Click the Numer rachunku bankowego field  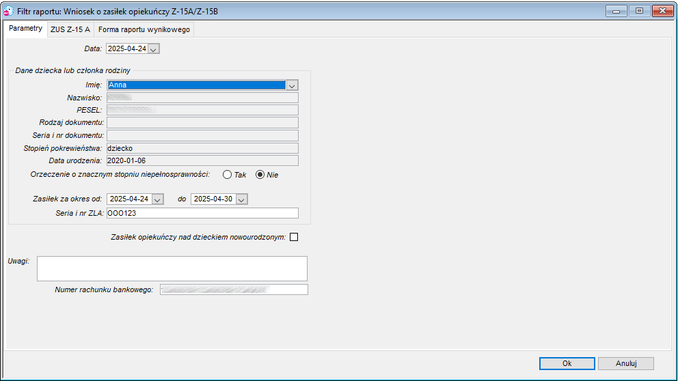pyautogui.click(x=234, y=290)
